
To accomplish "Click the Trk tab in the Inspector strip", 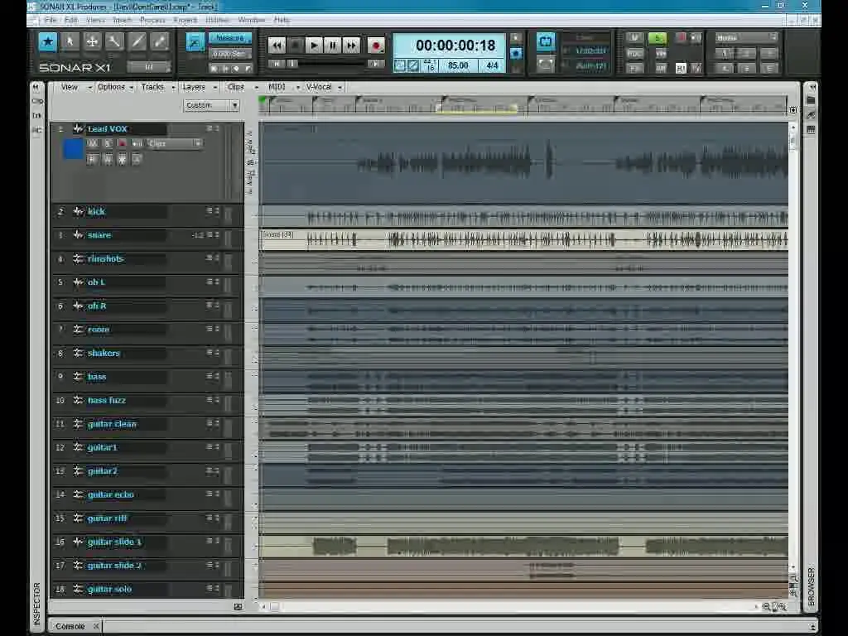I will (36, 115).
